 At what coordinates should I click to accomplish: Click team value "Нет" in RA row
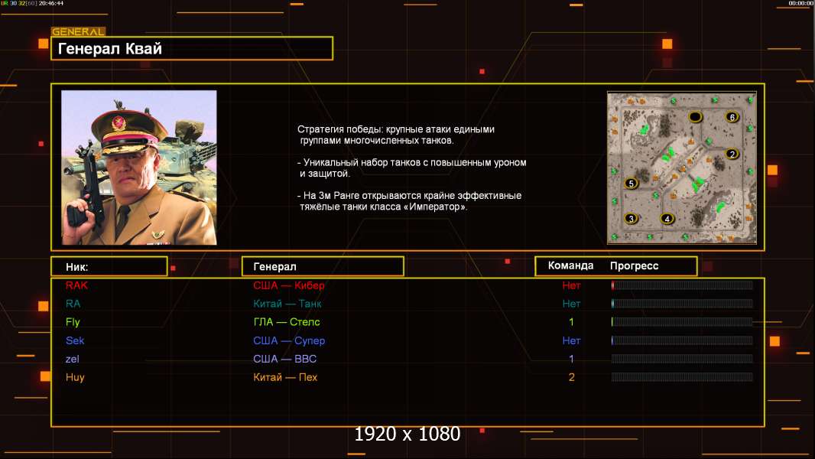571,304
